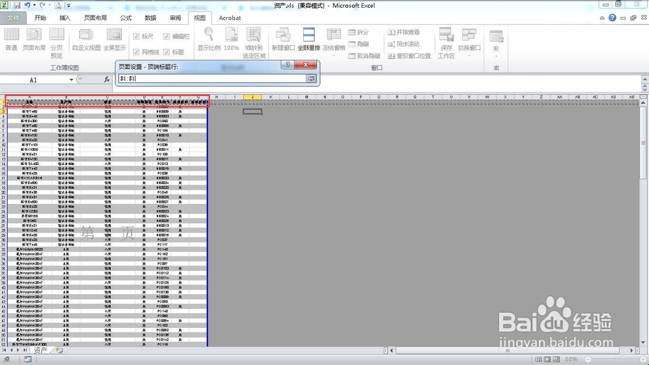649x365 pixels.
Task: Click the insert function fx button
Action: (107, 79)
